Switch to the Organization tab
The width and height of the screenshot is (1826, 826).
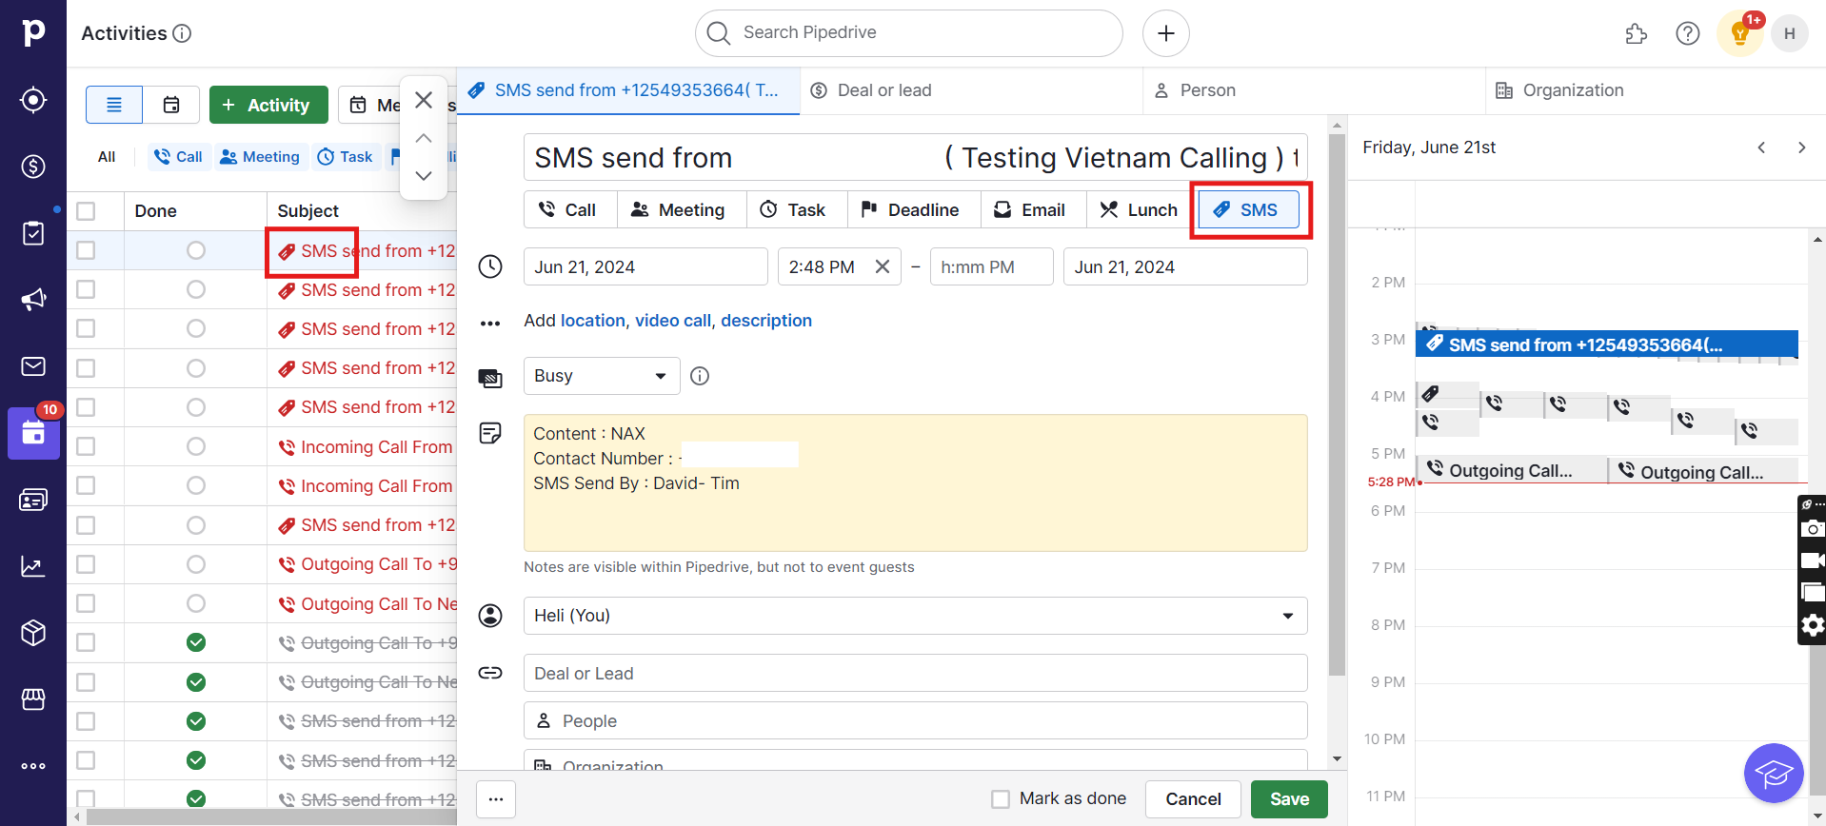[1656, 90]
